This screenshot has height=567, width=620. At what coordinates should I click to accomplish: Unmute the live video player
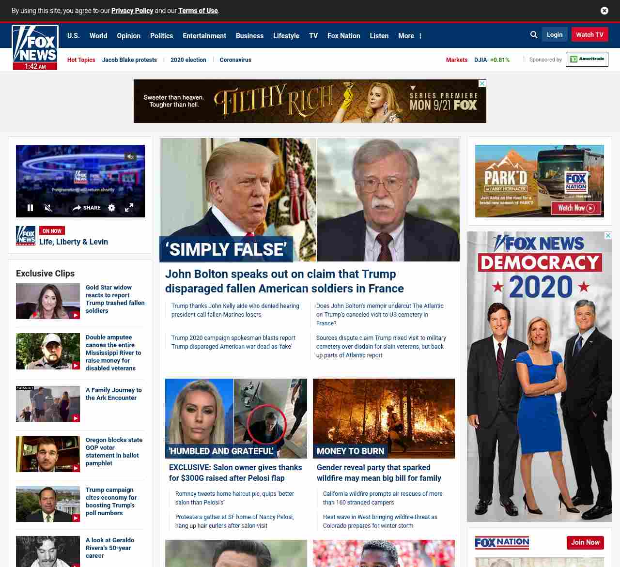(x=48, y=208)
